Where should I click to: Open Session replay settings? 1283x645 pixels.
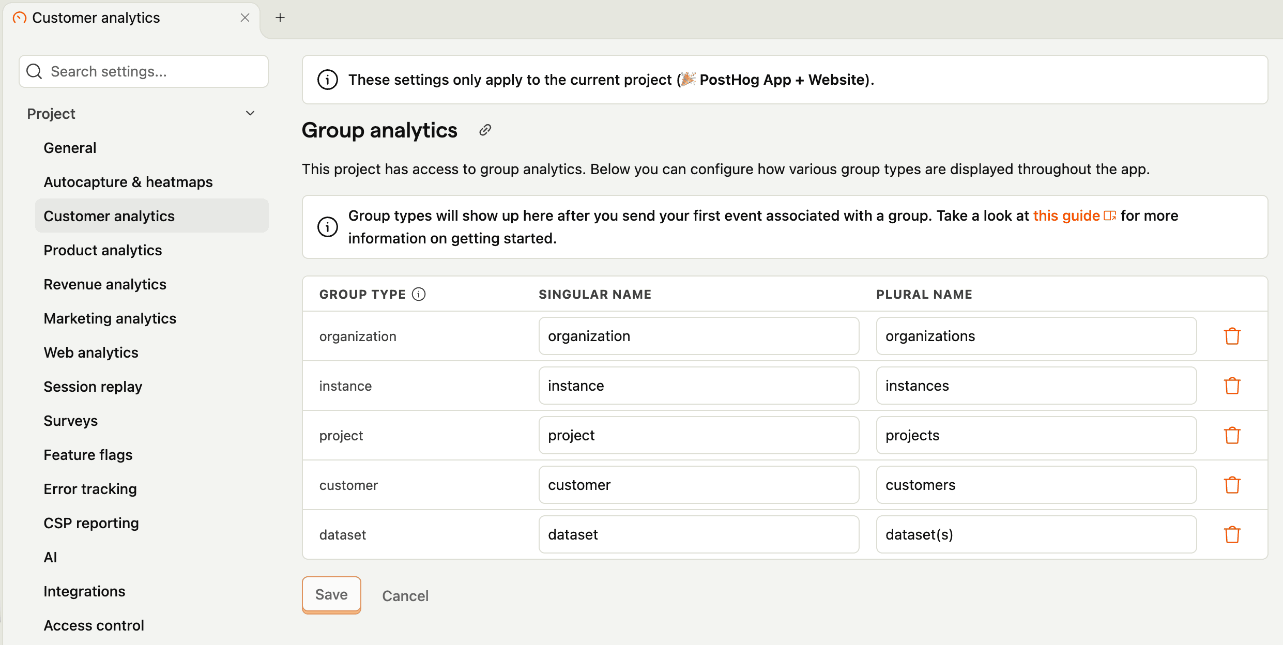93,386
